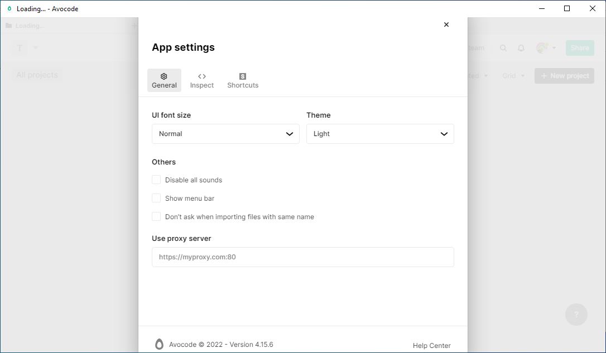
Task: Open the Help Center link
Action: [x=432, y=346]
